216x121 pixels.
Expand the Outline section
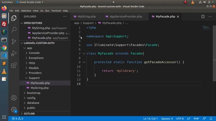(22, 114)
